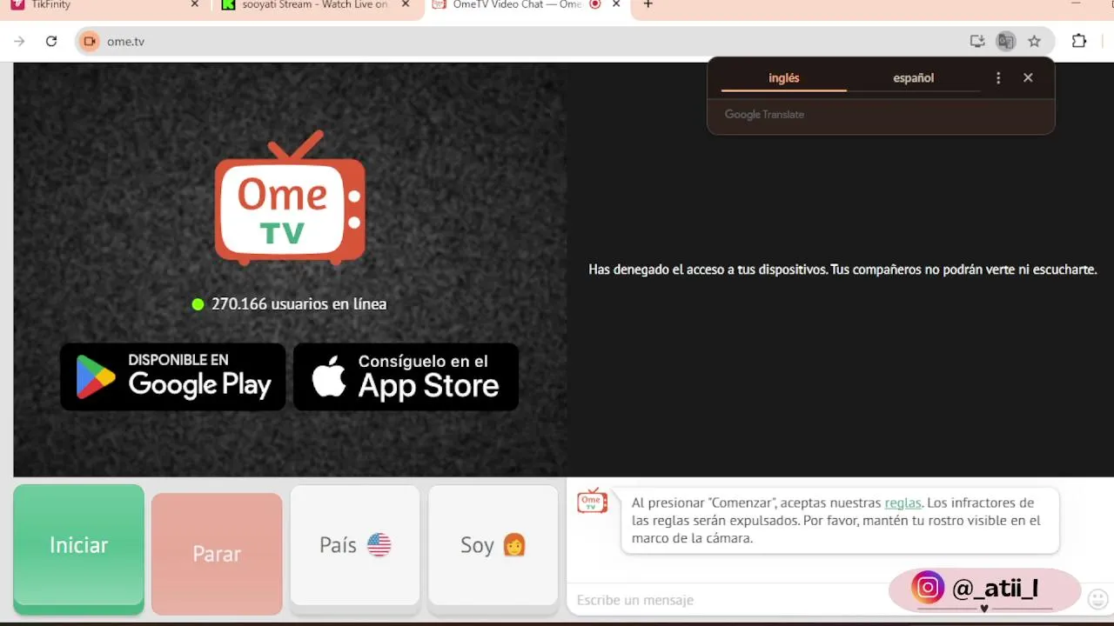Image resolution: width=1114 pixels, height=626 pixels.
Task: Open a new browser tab
Action: 648,4
